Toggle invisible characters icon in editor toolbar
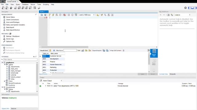This screenshot has width=197, height=110. (x=109, y=15)
